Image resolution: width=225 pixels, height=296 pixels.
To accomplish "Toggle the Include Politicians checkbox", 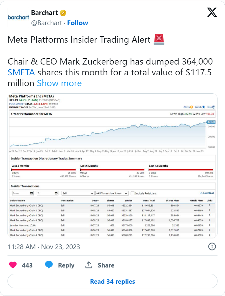I will coord(132,193).
